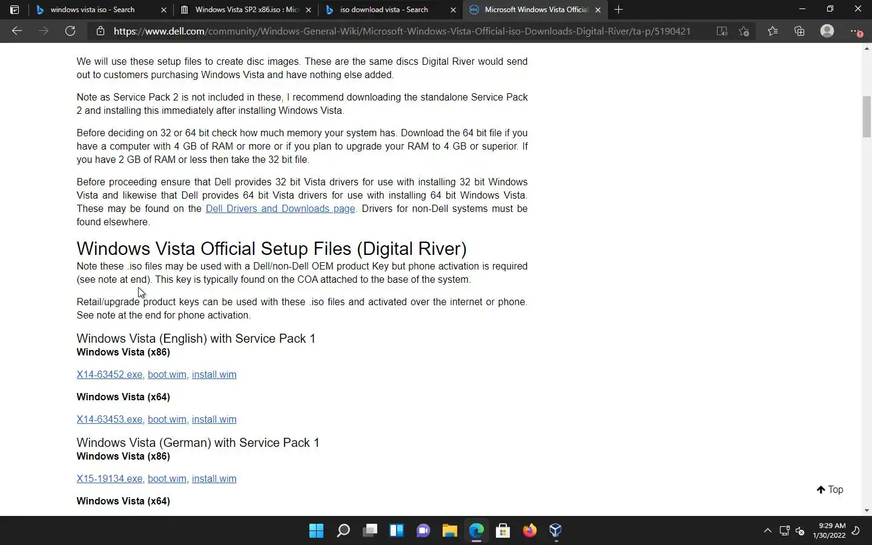Viewport: 872px width, 545px height.
Task: Close the 'iso download vista - Search' tab
Action: pos(453,10)
